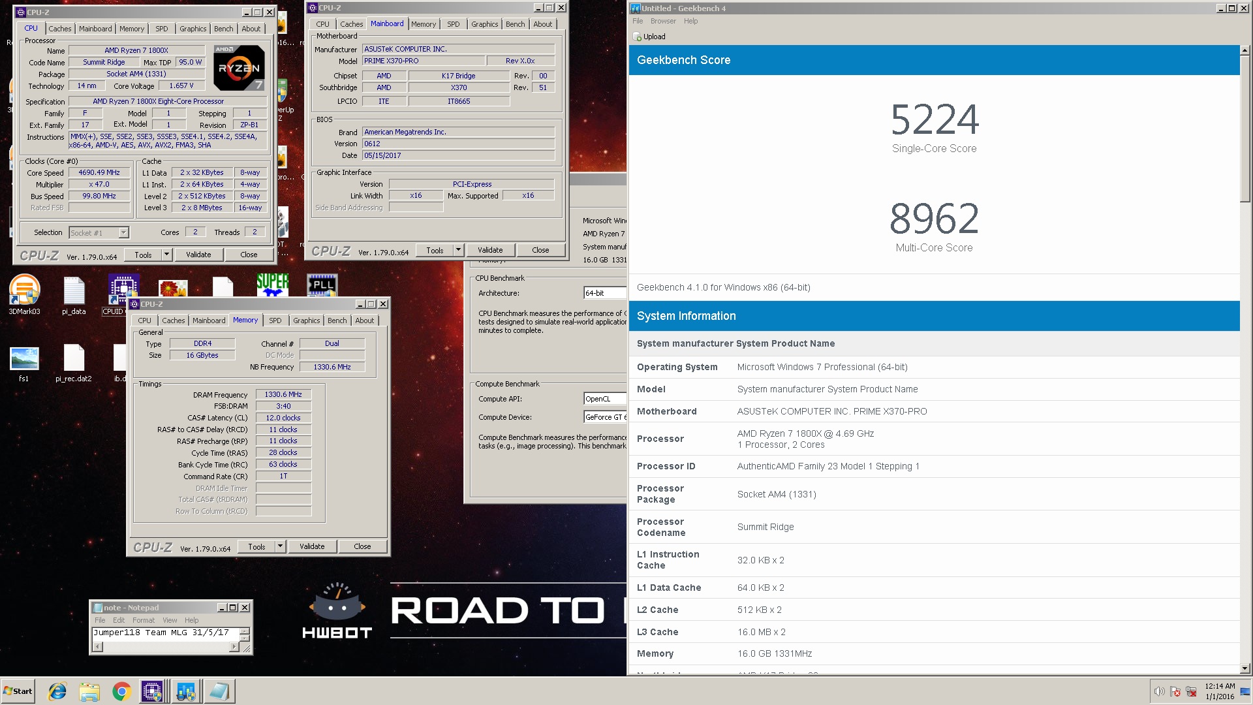Open the Geekbench Browser menu
The image size is (1253, 705).
click(662, 21)
